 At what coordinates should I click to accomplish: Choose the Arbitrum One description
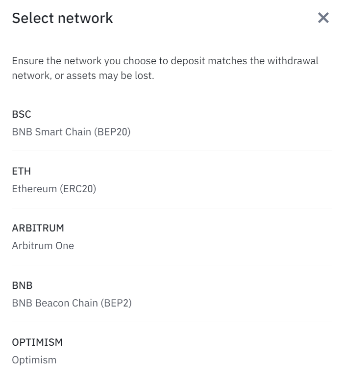[43, 246]
